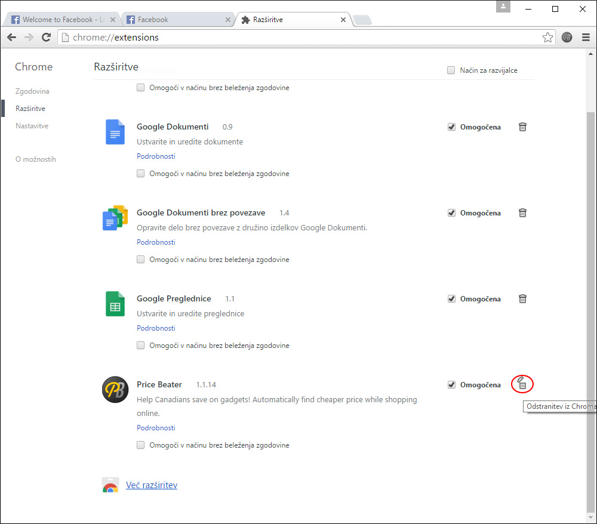Click the Google Preglednice extension name
This screenshot has width=597, height=524.
(174, 299)
